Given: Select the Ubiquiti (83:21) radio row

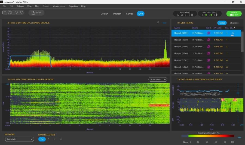Looking at the screenshot, I should 206,33.
